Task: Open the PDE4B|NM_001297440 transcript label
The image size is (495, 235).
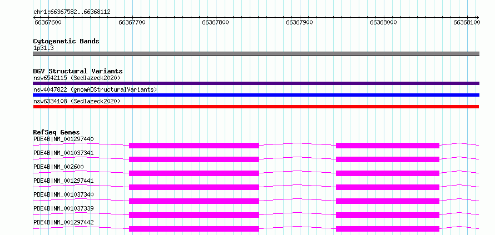Action: [x=63, y=139]
